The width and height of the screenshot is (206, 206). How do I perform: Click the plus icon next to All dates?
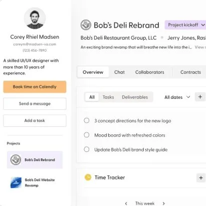pyautogui.click(x=200, y=97)
